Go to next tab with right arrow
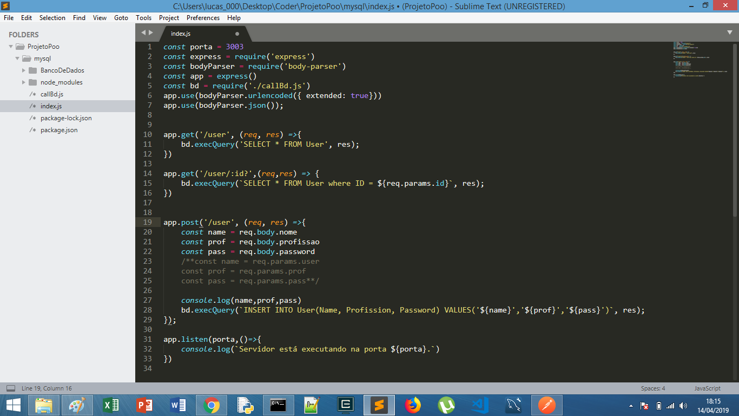The width and height of the screenshot is (739, 416). tap(151, 32)
